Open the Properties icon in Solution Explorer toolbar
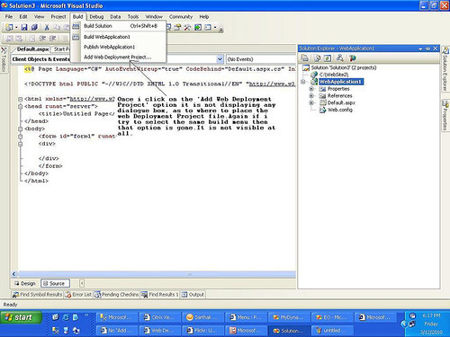This screenshot has width=450, height=337. tap(305, 58)
